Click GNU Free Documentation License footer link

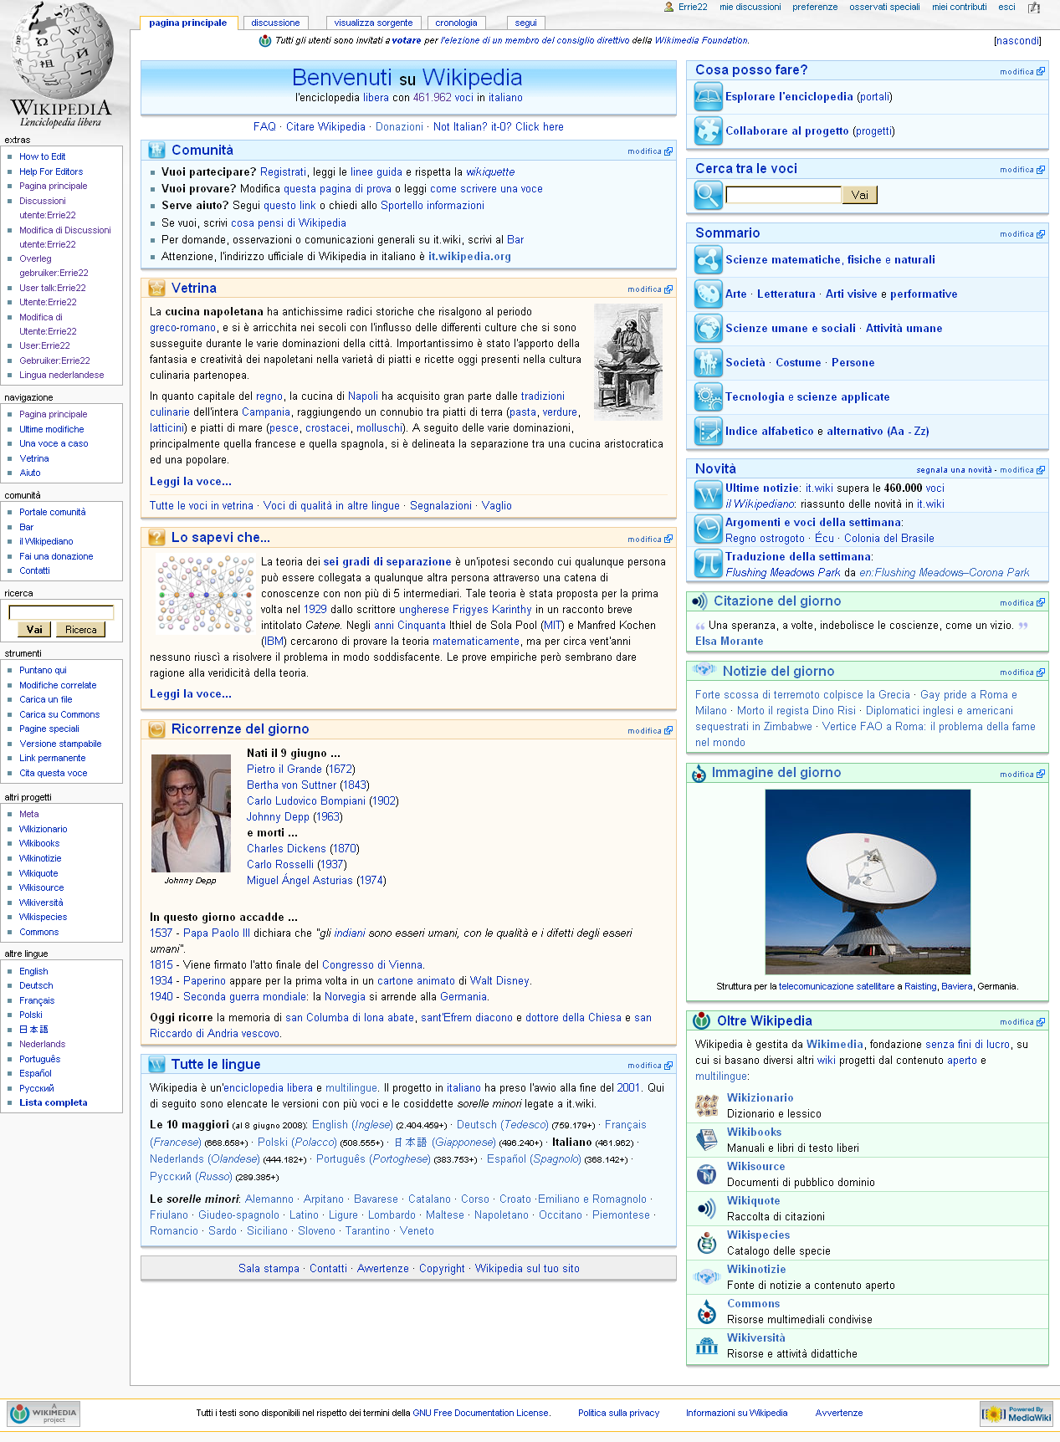(481, 1413)
